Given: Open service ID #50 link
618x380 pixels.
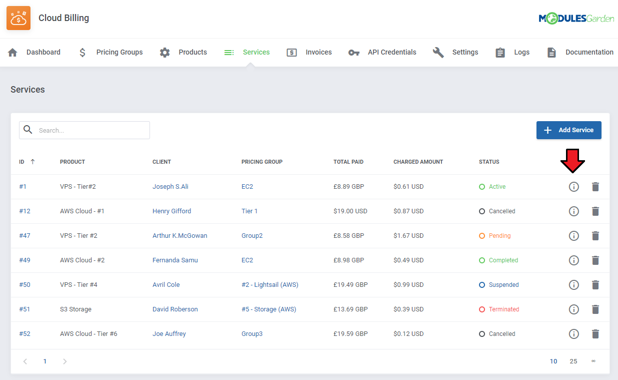Looking at the screenshot, I should click(x=24, y=285).
